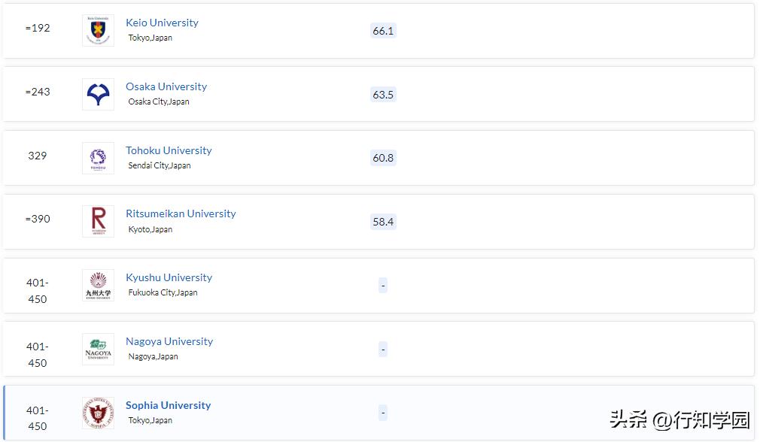Click the Kyushu University logo icon
The width and height of the screenshot is (763, 442).
pyautogui.click(x=98, y=286)
